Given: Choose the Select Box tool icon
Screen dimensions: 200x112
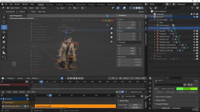Looking at the screenshot, I should coord(4,17).
